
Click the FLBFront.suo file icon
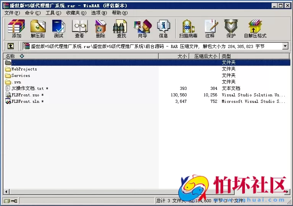8,95
